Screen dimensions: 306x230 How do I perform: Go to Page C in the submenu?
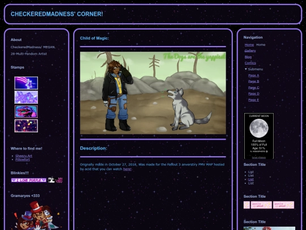(x=253, y=87)
